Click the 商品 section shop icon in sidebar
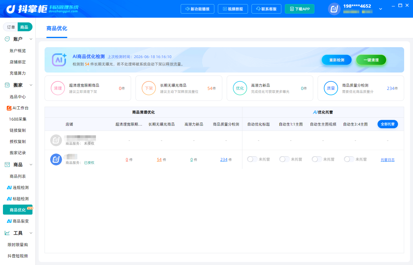 pos(7,164)
